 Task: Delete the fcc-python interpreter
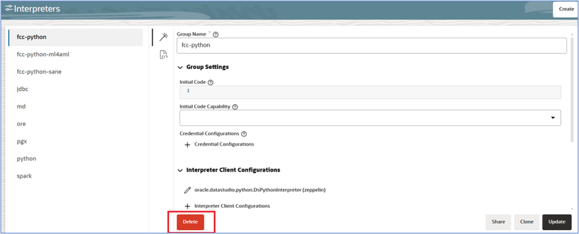[x=190, y=222]
